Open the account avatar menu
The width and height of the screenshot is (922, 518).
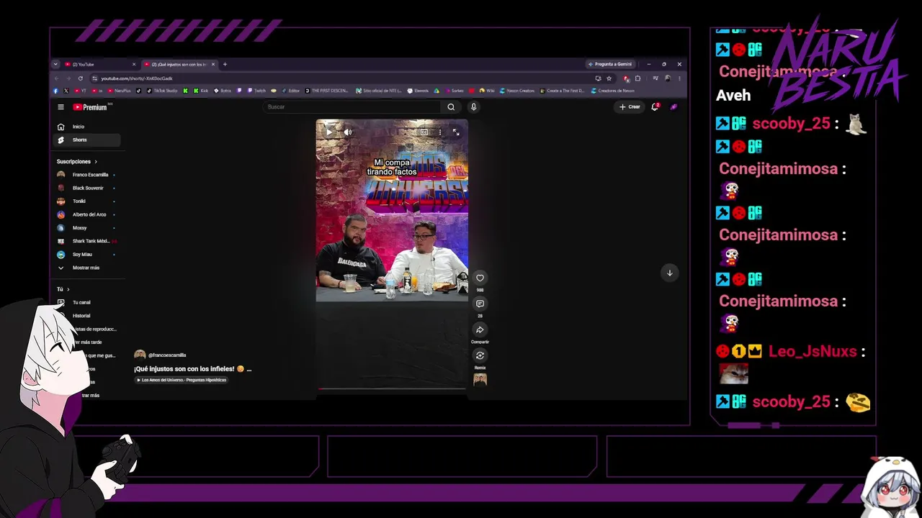click(x=673, y=106)
